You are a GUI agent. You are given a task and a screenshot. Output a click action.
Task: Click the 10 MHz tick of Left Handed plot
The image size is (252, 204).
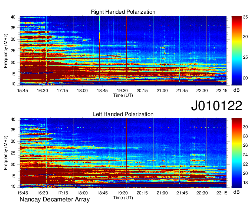pos(13,186)
